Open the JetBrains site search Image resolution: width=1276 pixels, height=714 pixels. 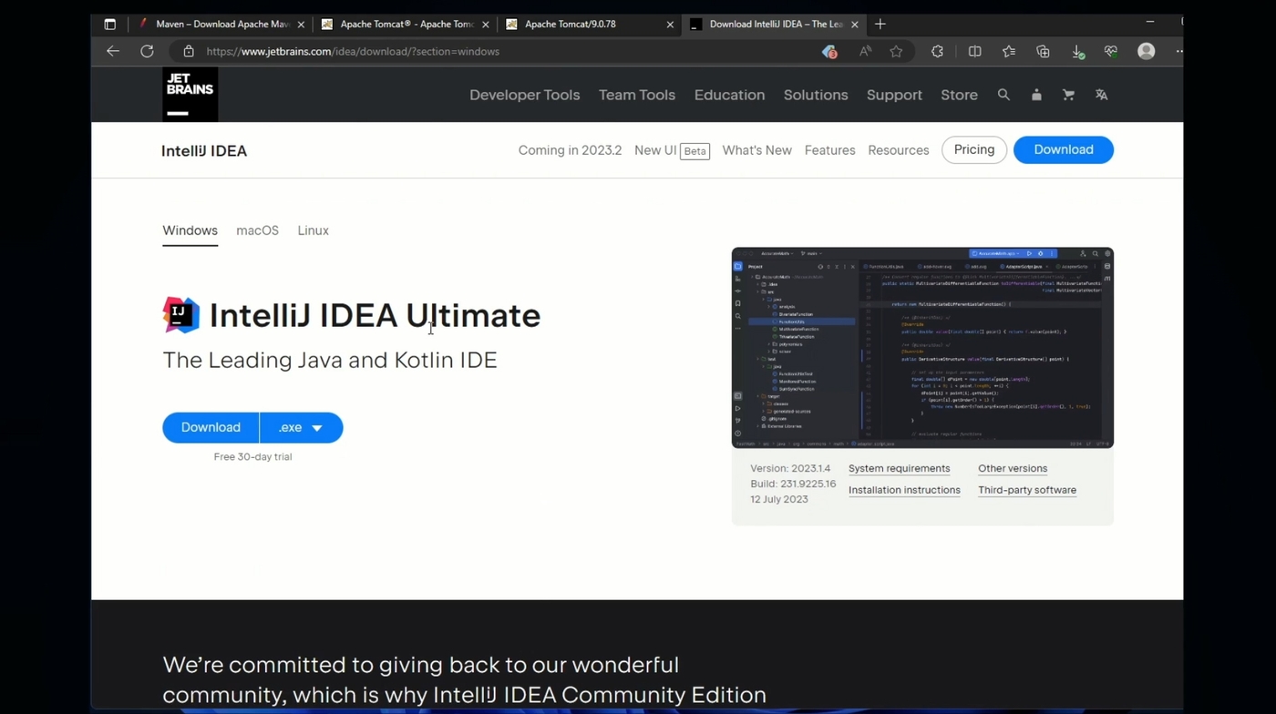coord(1003,95)
